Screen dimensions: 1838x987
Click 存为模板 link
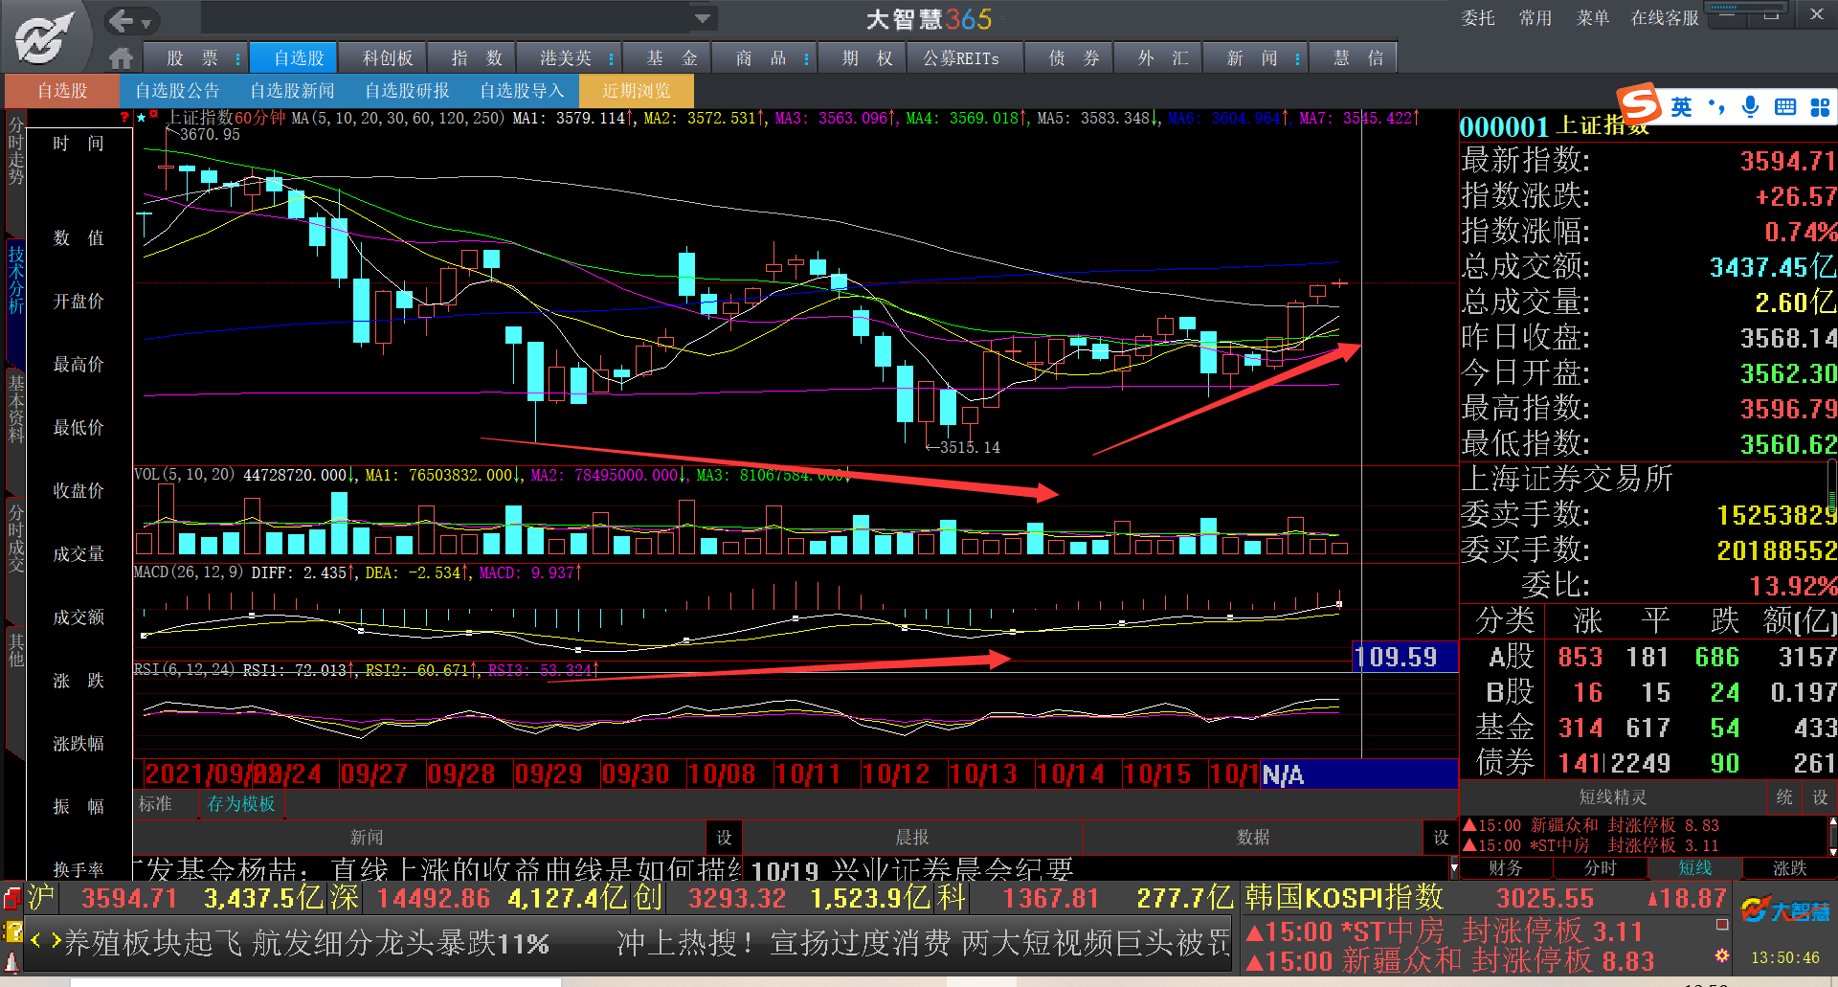(x=241, y=804)
